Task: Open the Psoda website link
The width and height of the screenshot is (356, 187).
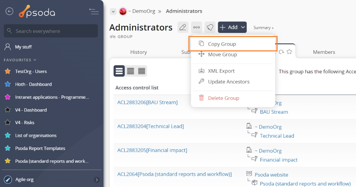Action: pyautogui.click(x=271, y=175)
